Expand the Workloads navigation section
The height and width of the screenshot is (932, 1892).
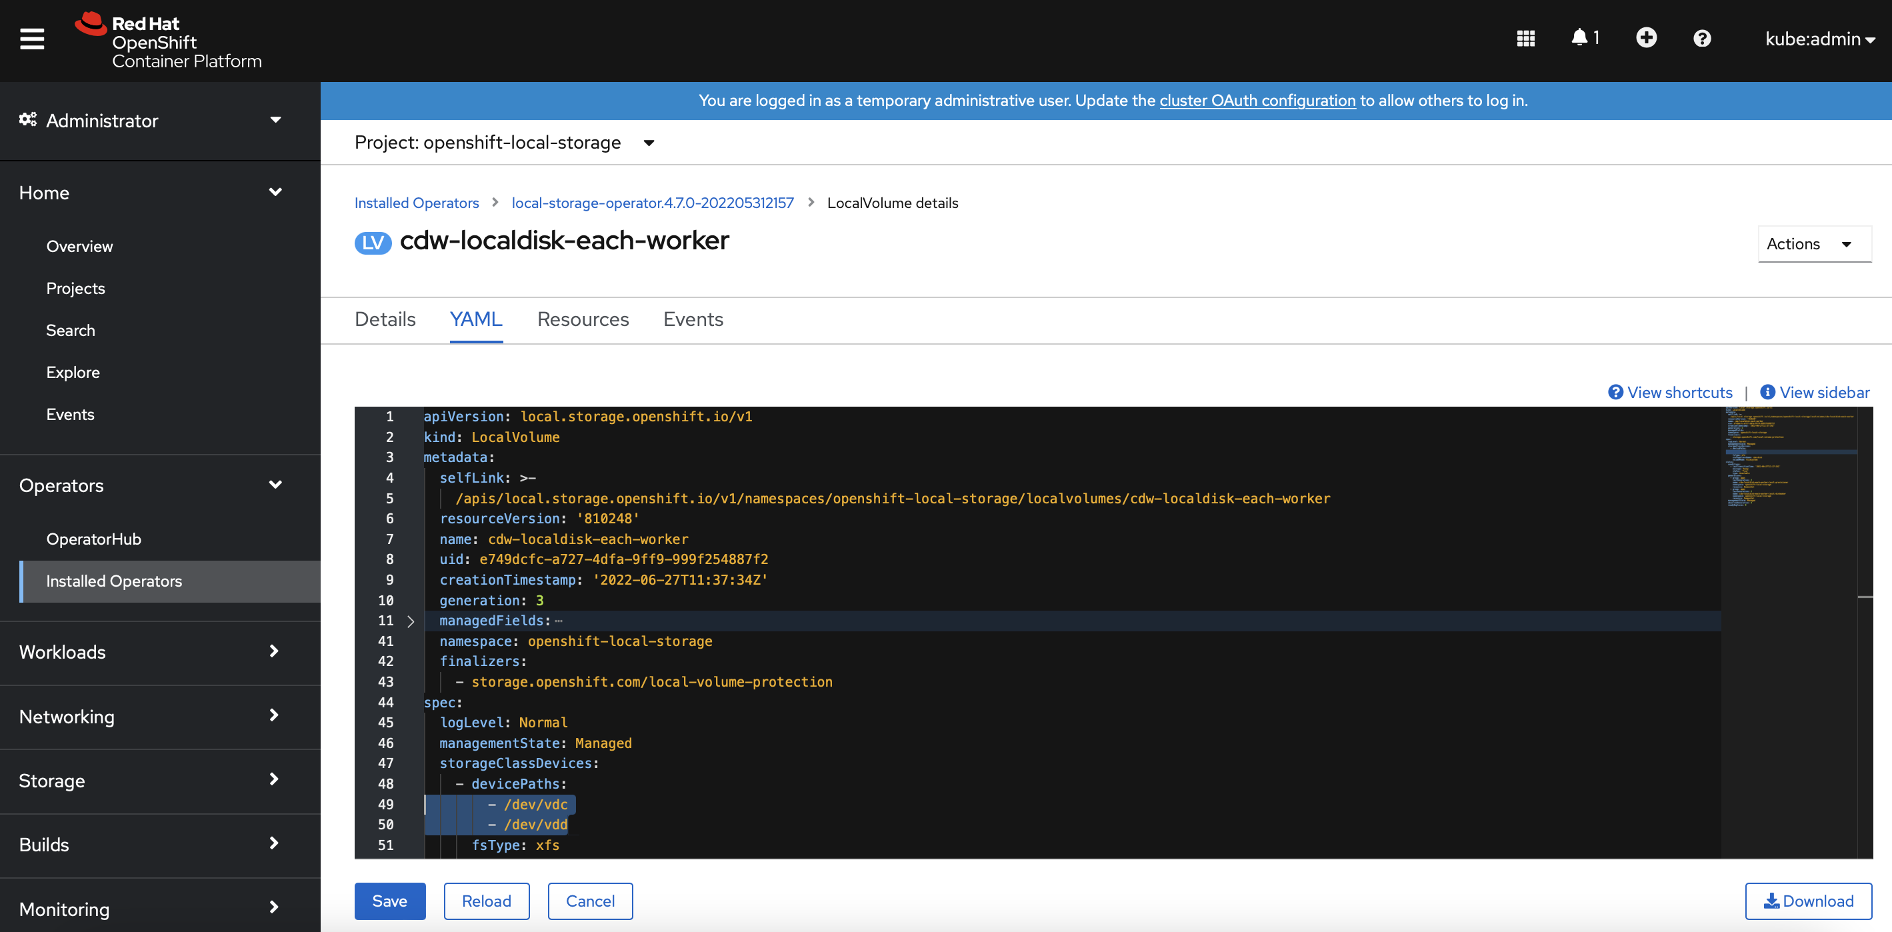(151, 651)
